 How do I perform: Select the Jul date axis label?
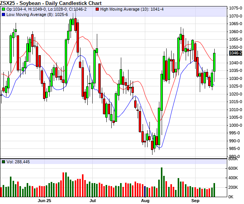tap(93, 200)
